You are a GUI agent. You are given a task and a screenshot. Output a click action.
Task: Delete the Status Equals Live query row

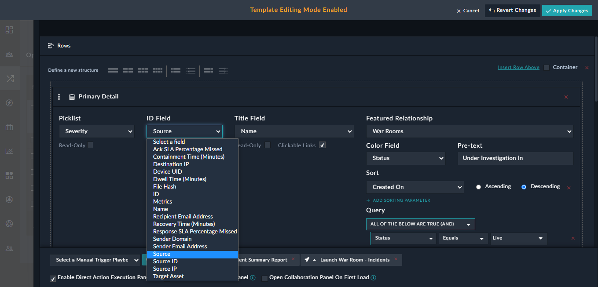[573, 238]
